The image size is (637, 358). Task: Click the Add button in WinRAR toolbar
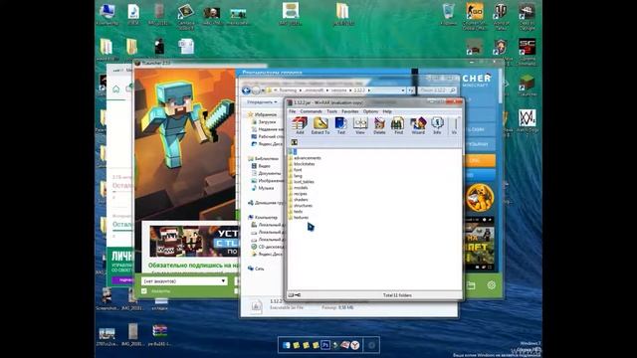tap(300, 125)
